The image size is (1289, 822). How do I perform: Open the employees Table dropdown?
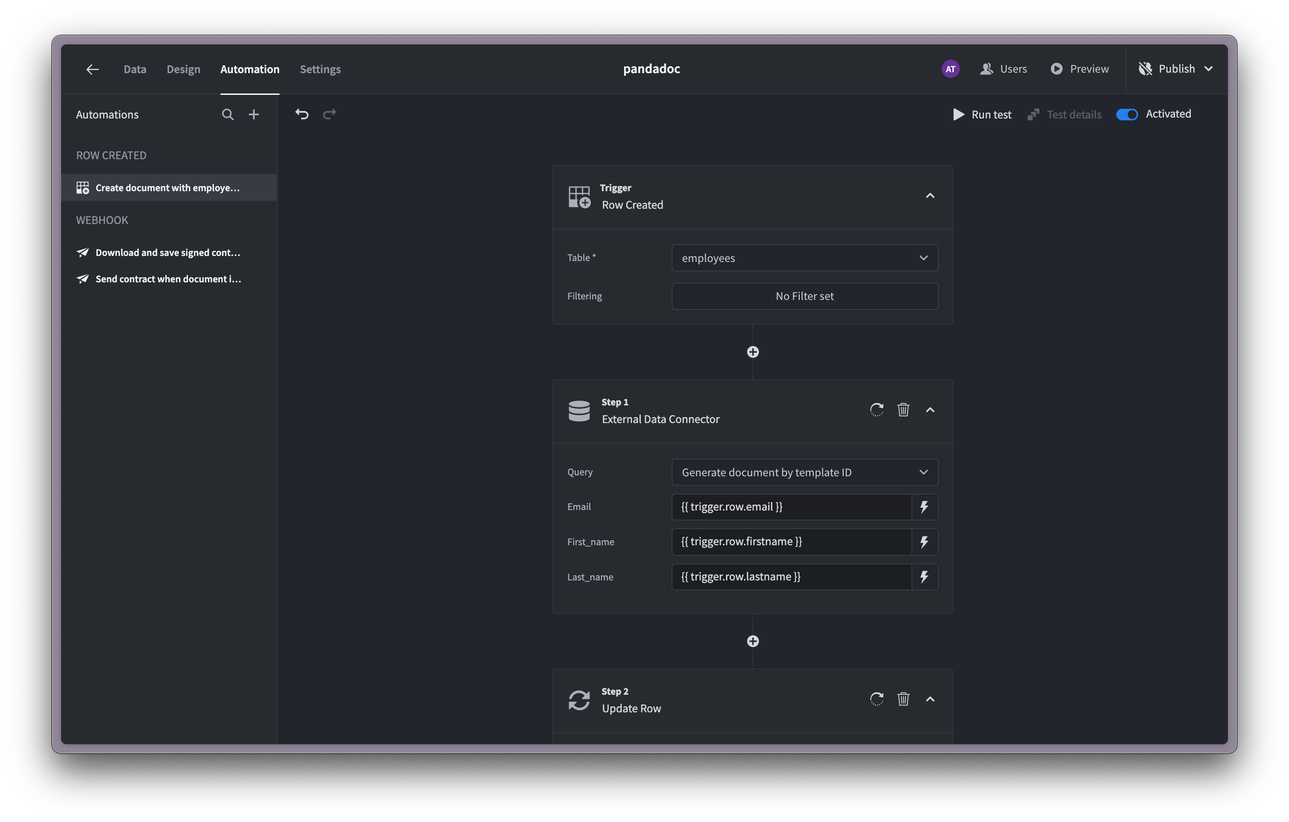point(805,257)
